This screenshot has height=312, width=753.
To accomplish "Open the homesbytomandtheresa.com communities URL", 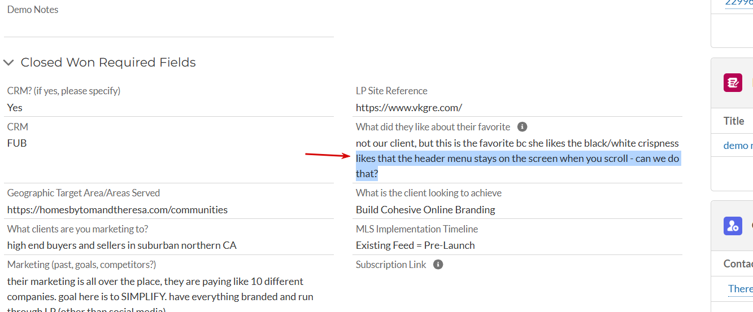I will click(117, 210).
